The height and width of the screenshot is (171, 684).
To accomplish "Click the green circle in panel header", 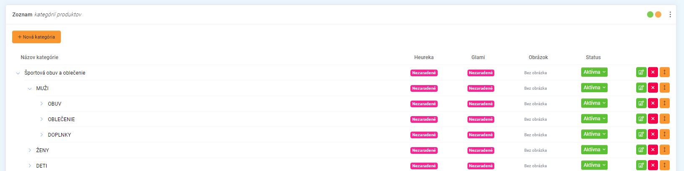I will [650, 15].
